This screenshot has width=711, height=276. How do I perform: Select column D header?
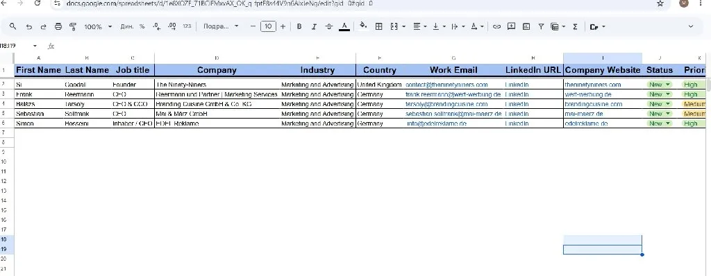[217, 58]
